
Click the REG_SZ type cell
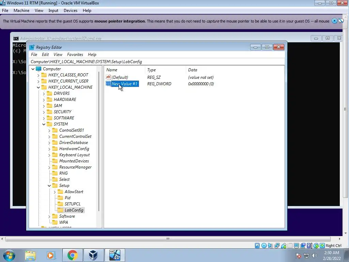(x=154, y=77)
